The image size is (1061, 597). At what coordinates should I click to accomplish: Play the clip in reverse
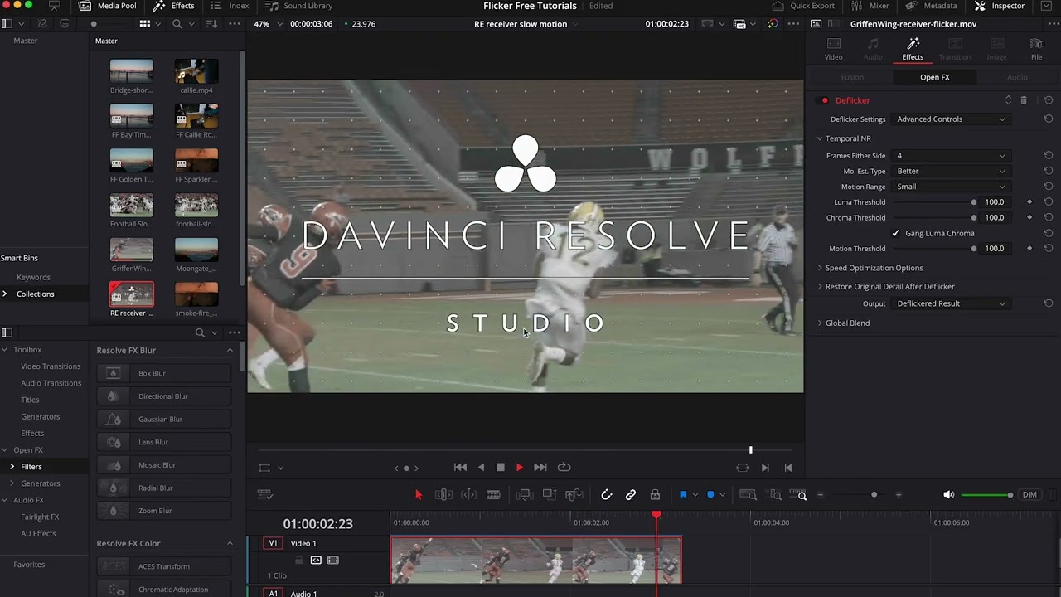481,468
